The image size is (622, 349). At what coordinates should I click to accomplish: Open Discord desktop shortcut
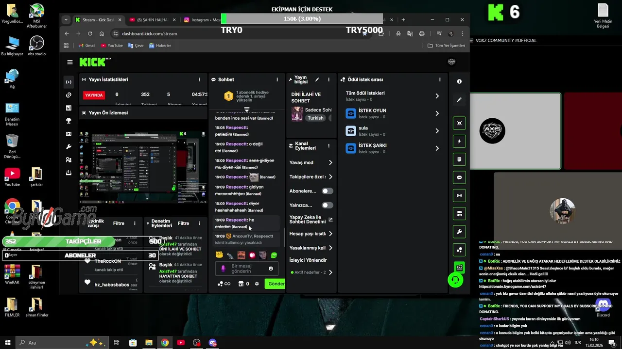(x=603, y=307)
